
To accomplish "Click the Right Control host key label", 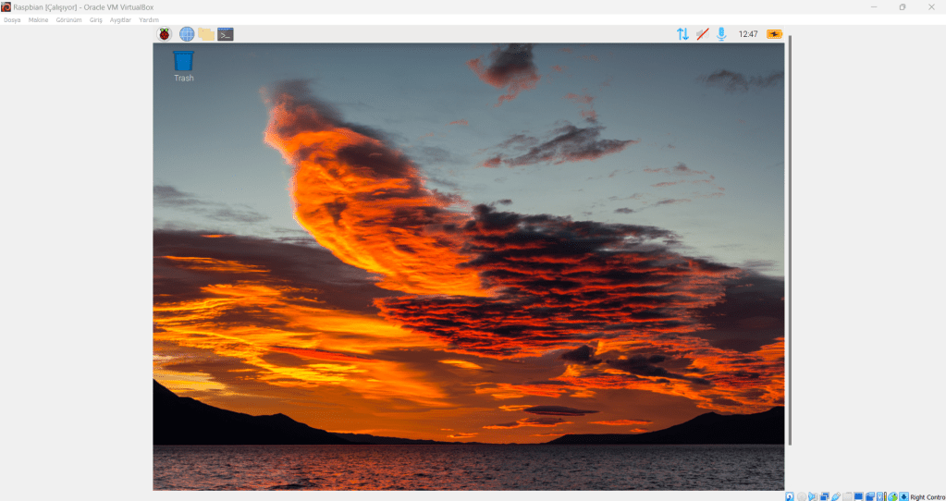I will pyautogui.click(x=928, y=496).
